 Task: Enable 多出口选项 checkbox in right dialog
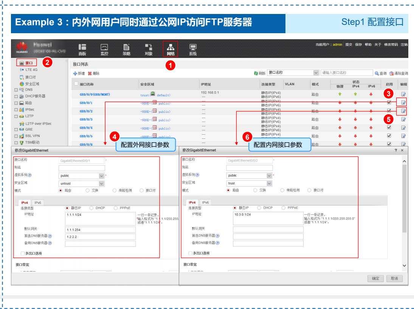(190, 253)
